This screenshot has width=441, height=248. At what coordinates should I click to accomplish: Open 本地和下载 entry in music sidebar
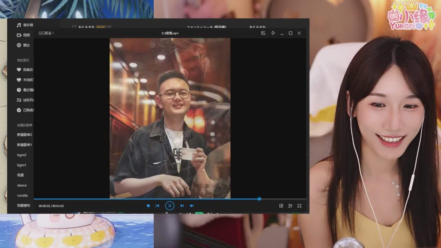(x=25, y=80)
